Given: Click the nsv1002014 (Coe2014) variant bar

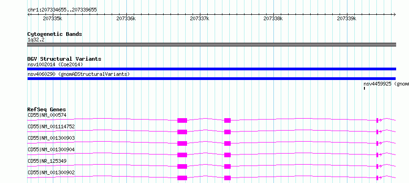Looking at the screenshot, I should 211,69.
